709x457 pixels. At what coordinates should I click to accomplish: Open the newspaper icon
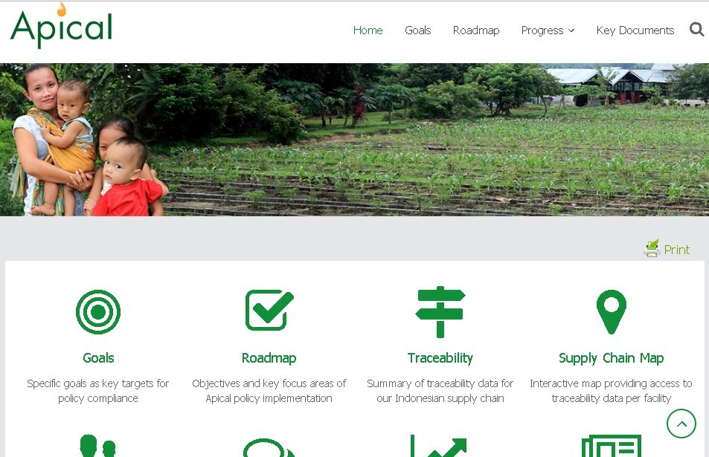pos(612,446)
